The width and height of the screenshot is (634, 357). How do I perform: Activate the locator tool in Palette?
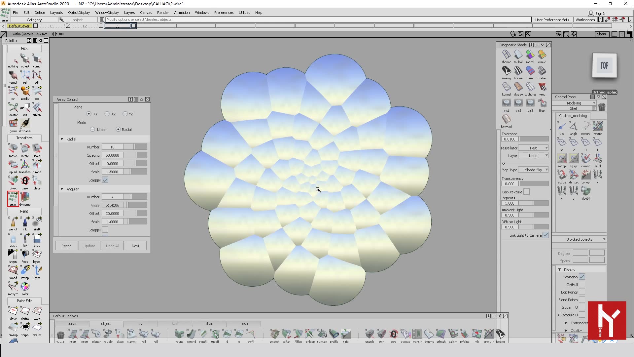[13, 108]
